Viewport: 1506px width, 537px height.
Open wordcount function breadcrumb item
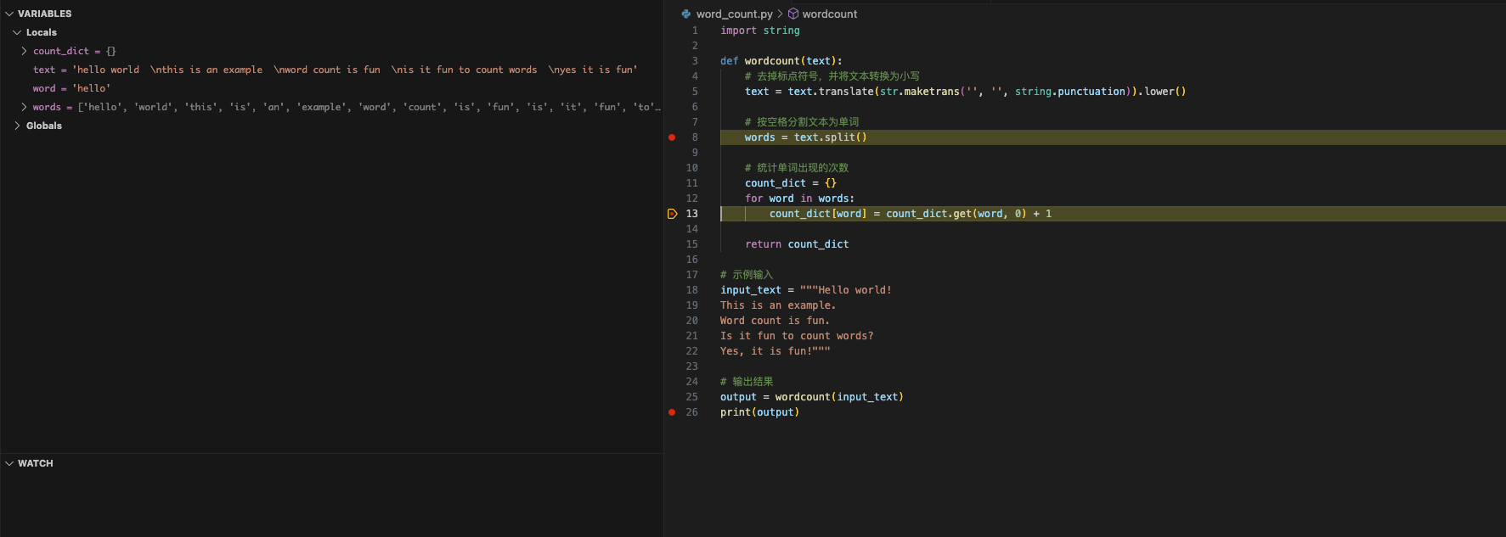[830, 14]
